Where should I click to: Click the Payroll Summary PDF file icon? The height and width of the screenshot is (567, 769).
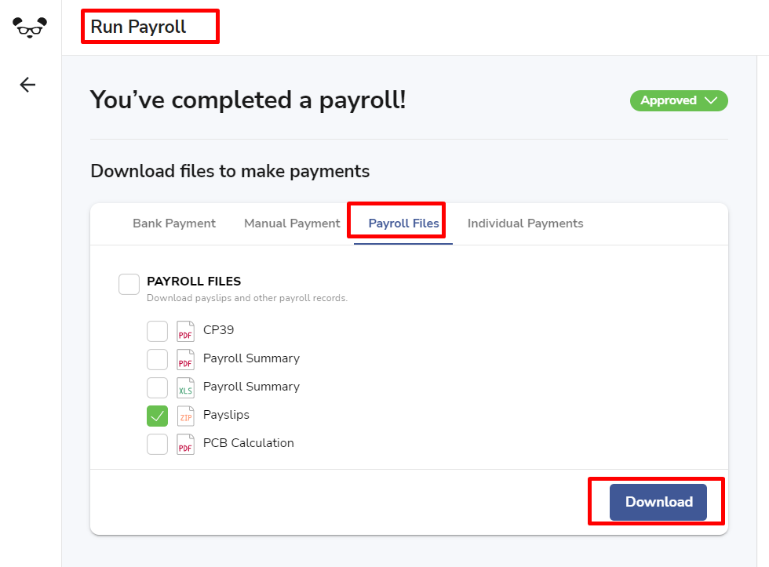(x=185, y=360)
